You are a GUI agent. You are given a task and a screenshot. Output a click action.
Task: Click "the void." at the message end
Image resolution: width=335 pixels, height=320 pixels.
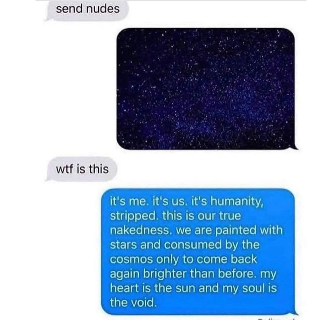(133, 303)
